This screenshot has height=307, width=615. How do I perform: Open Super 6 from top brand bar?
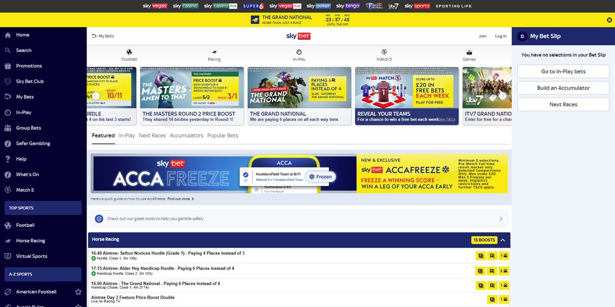tap(253, 6)
